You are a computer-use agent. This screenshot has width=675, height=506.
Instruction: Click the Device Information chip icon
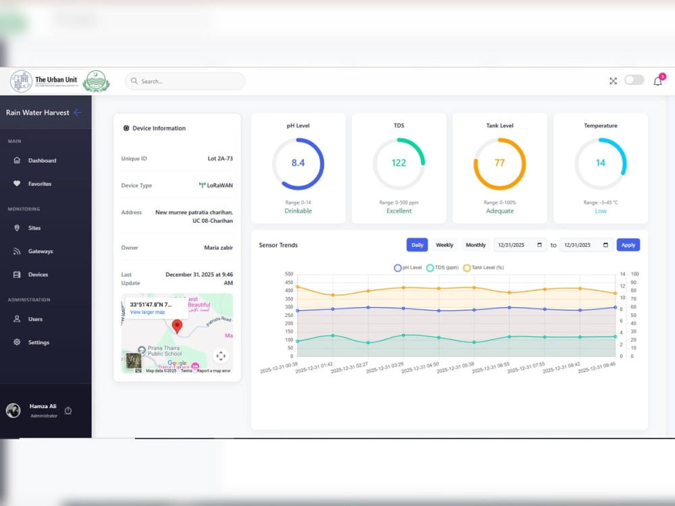[126, 128]
